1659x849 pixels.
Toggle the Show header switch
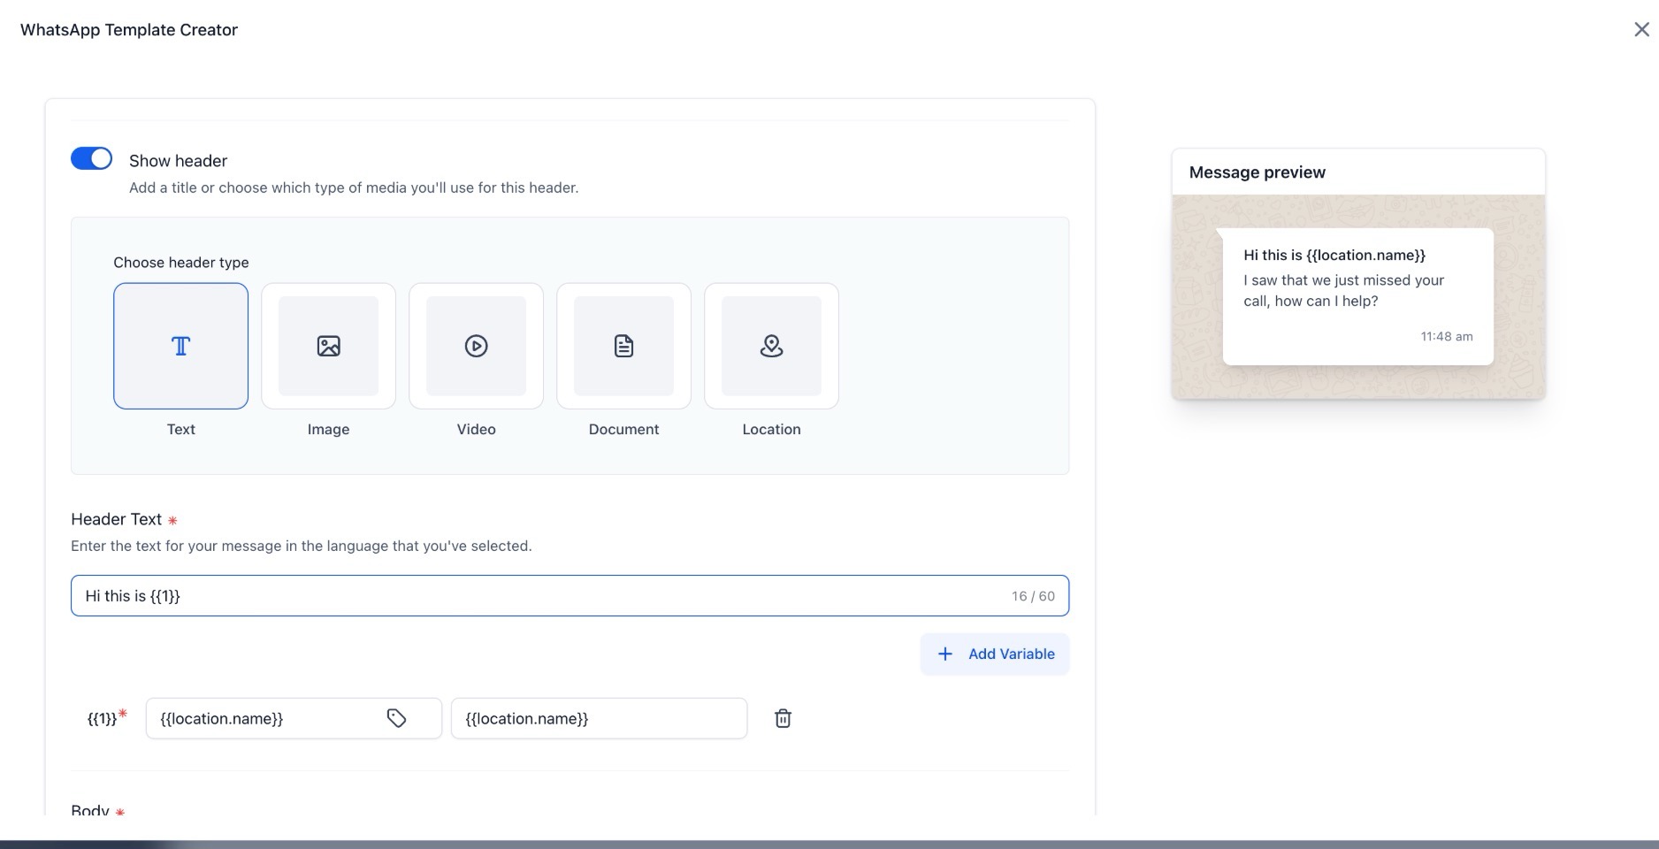91,158
